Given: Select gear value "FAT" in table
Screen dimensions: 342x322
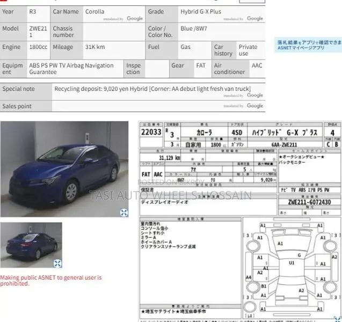Looking at the screenshot, I should (x=201, y=65).
